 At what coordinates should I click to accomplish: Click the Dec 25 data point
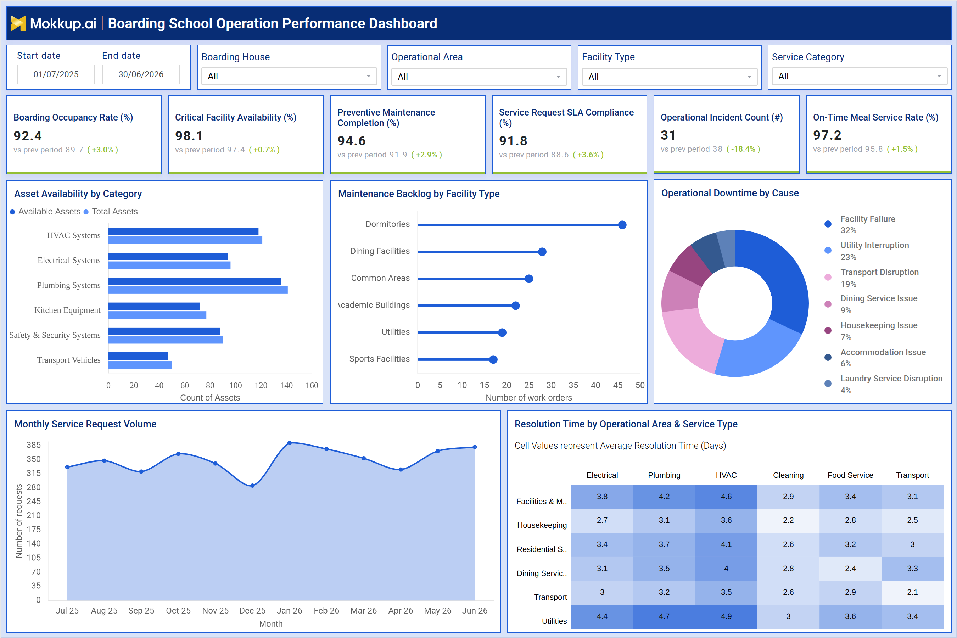(x=252, y=486)
